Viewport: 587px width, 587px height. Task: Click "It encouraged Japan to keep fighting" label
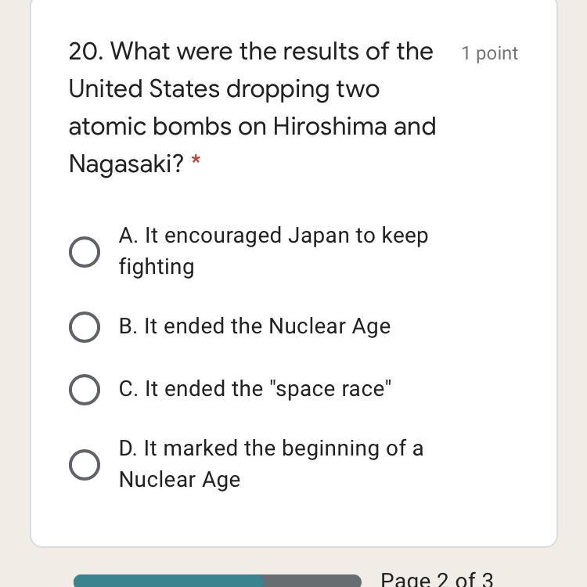[x=273, y=236]
